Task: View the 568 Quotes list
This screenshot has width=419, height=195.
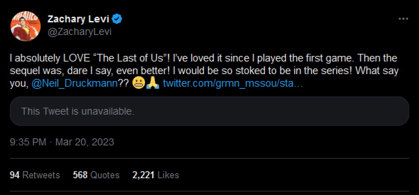Action: point(96,175)
